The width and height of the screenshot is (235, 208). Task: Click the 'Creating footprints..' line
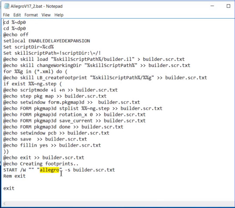(x=41, y=164)
